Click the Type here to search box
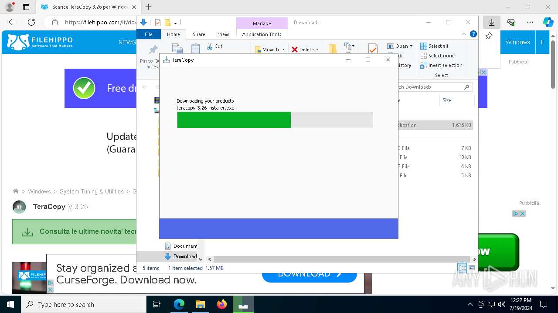The image size is (558, 313). point(84,305)
